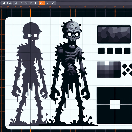Select the gray pixel gradient palette
Viewport: 132px width, 132px height.
(x=109, y=69)
